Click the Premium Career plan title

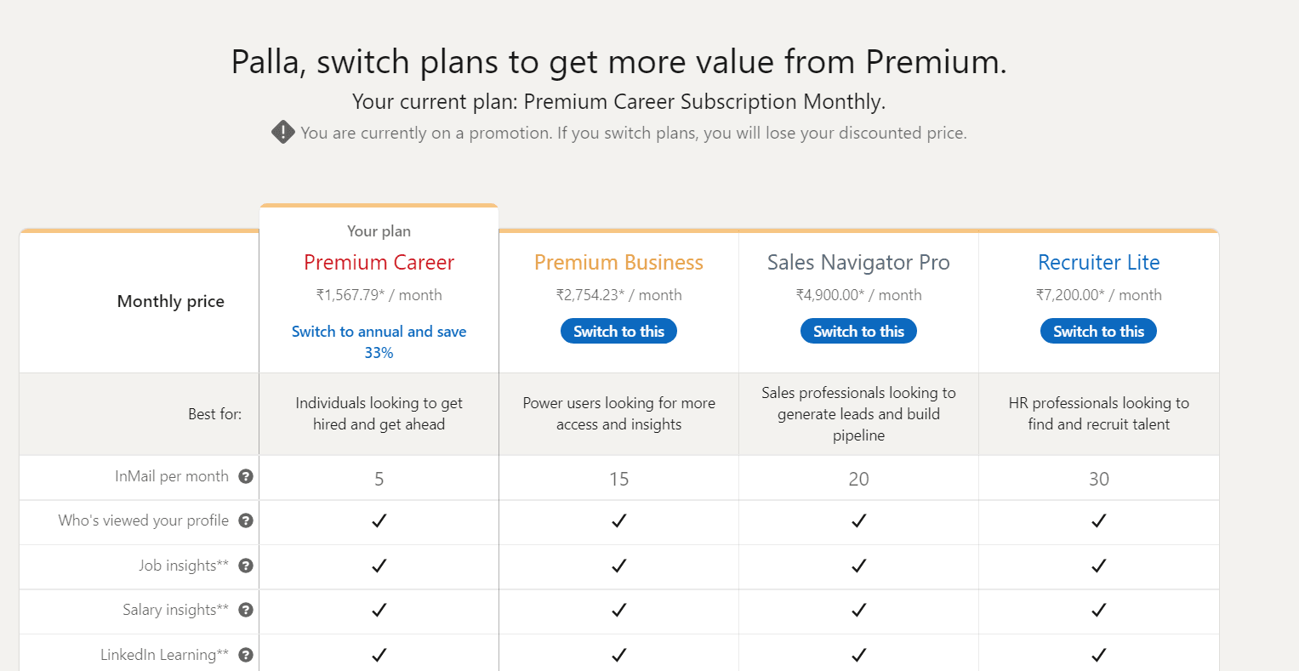click(379, 262)
